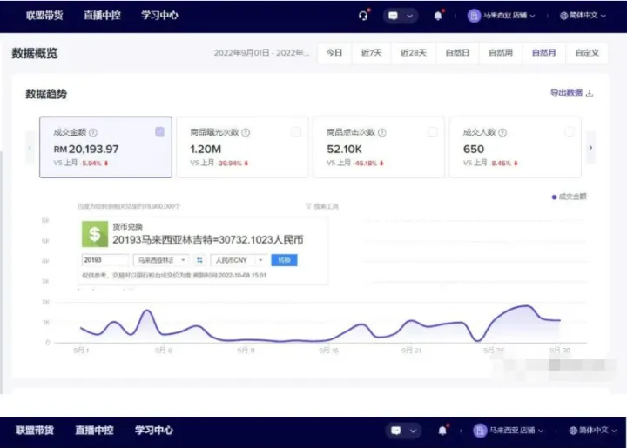This screenshot has height=448, width=627.
Task: Click help icon next to 商品曝光次数
Action: (x=246, y=132)
